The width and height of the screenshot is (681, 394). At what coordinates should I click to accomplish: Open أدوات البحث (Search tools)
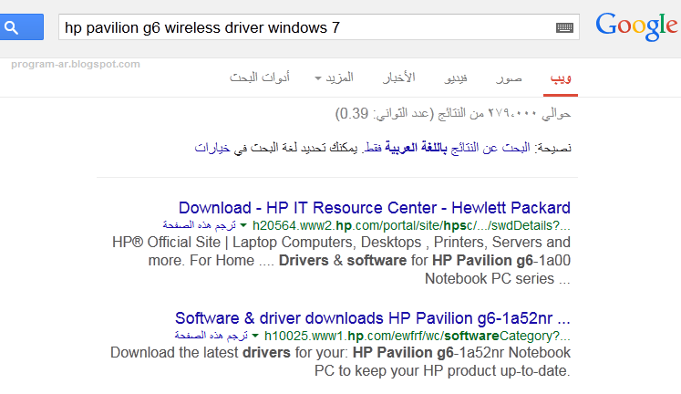click(x=260, y=78)
